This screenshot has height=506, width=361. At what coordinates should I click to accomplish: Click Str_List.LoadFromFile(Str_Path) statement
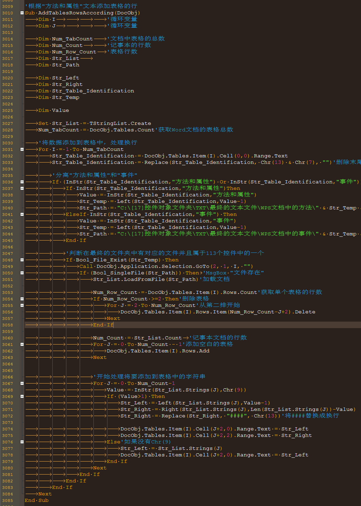(146, 280)
